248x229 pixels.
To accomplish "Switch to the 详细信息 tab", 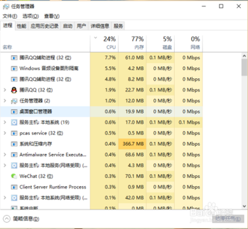I will pos(100,26).
